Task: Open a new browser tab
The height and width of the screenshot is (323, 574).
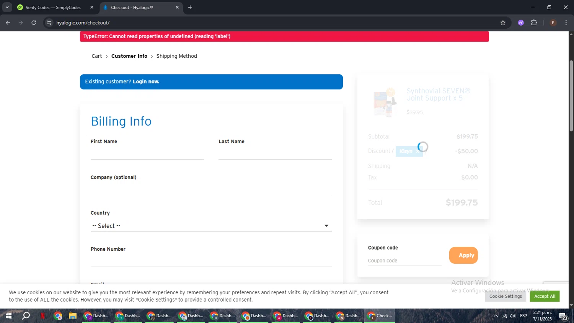Action: (190, 7)
